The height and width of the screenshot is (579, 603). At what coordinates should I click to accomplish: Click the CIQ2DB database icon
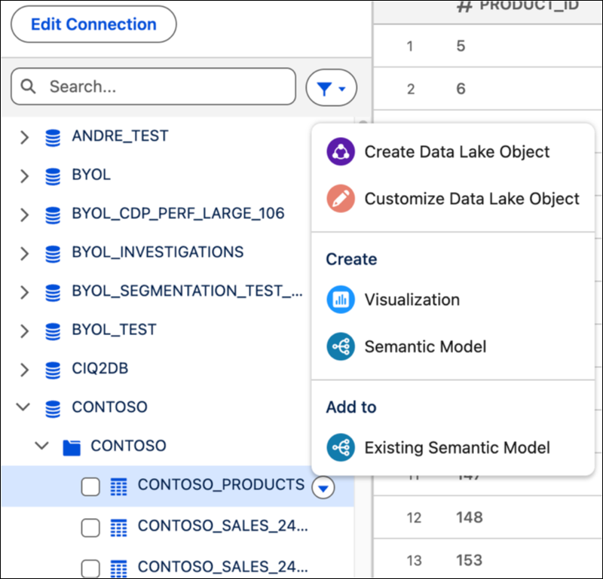(53, 370)
